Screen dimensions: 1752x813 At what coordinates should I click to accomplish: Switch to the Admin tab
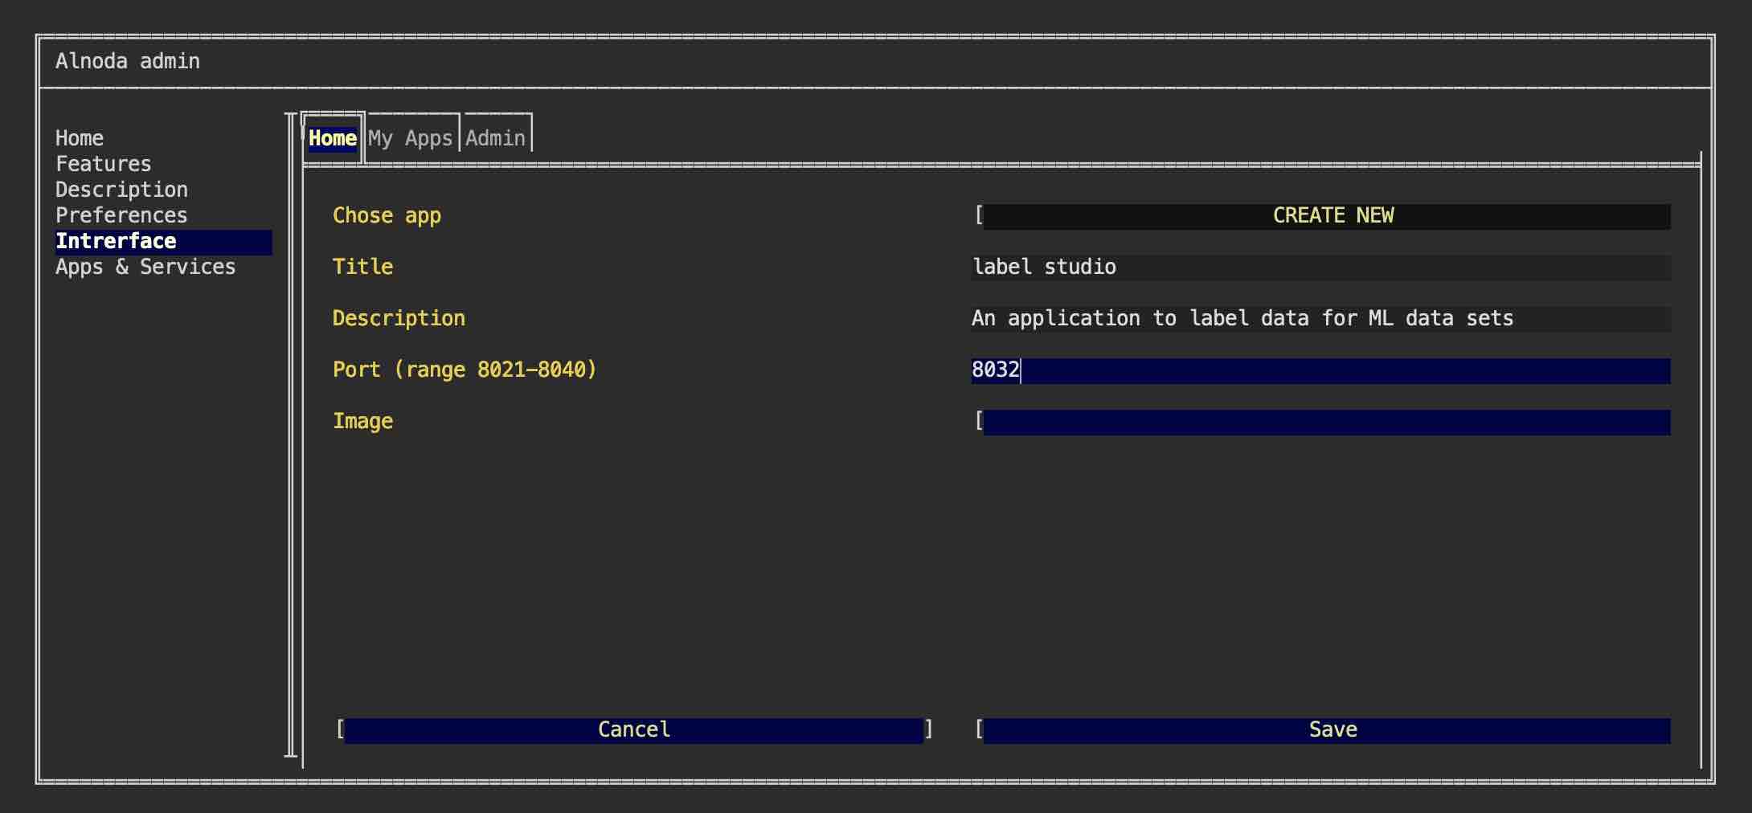click(x=495, y=138)
